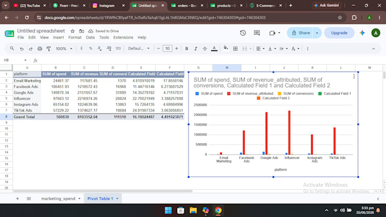Click the Ask Gemini browser button

pyautogui.click(x=326, y=5)
